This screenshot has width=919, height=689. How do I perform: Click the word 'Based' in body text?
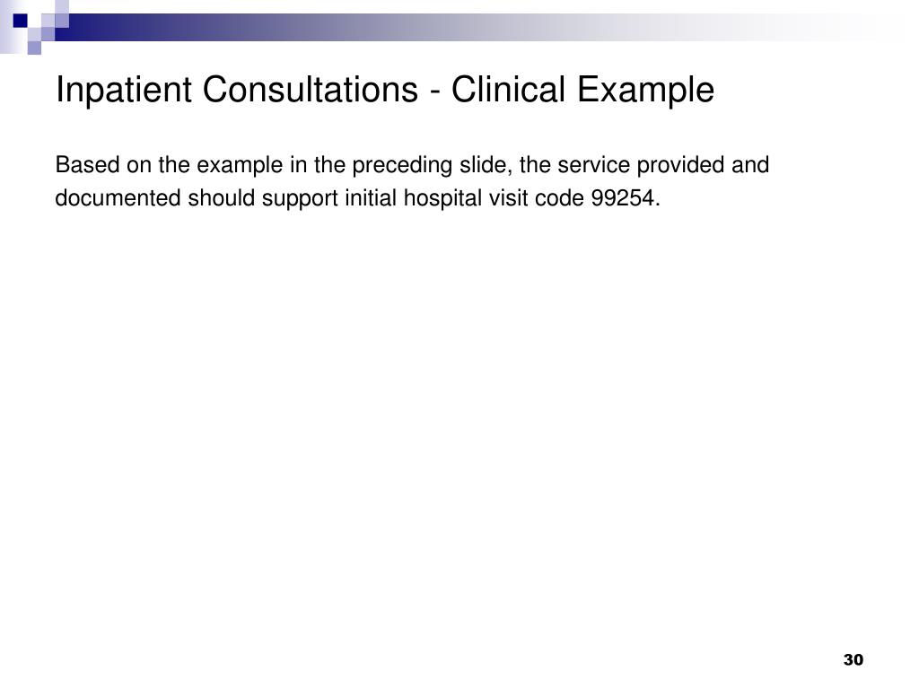87,165
